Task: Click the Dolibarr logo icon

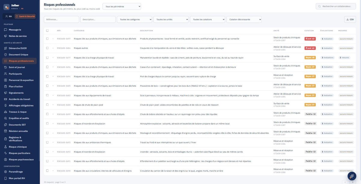Action: pos(7,7)
